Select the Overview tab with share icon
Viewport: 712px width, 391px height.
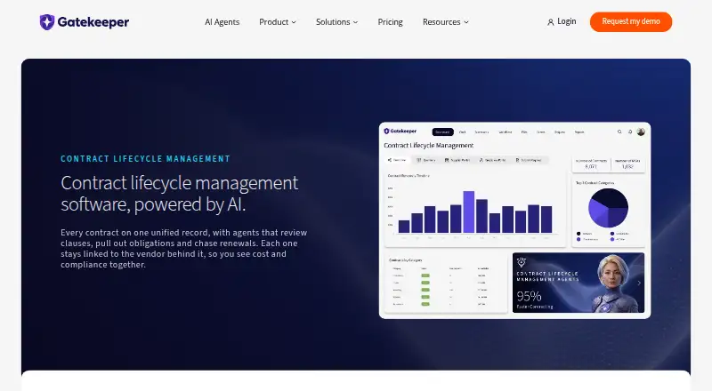pos(397,160)
